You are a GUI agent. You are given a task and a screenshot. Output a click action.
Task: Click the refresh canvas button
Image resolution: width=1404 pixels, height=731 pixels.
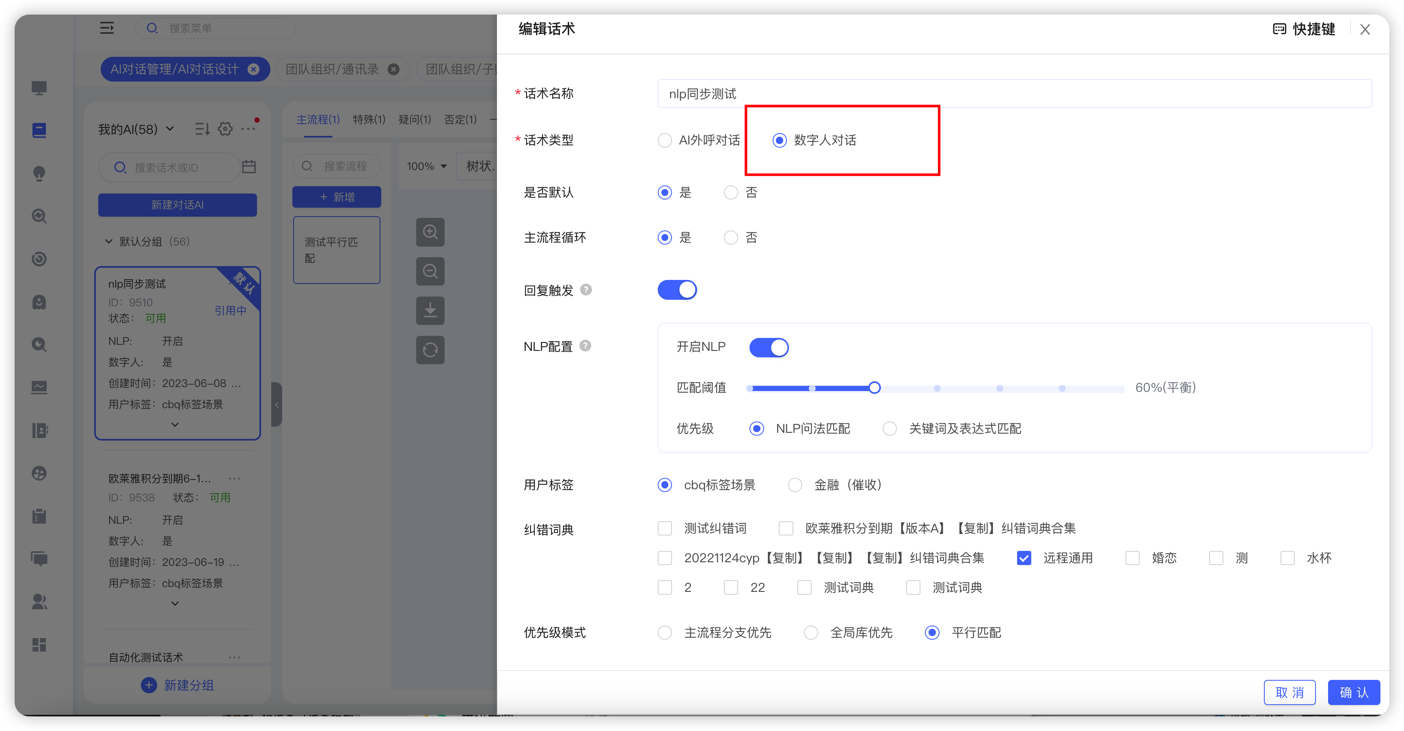pos(430,350)
